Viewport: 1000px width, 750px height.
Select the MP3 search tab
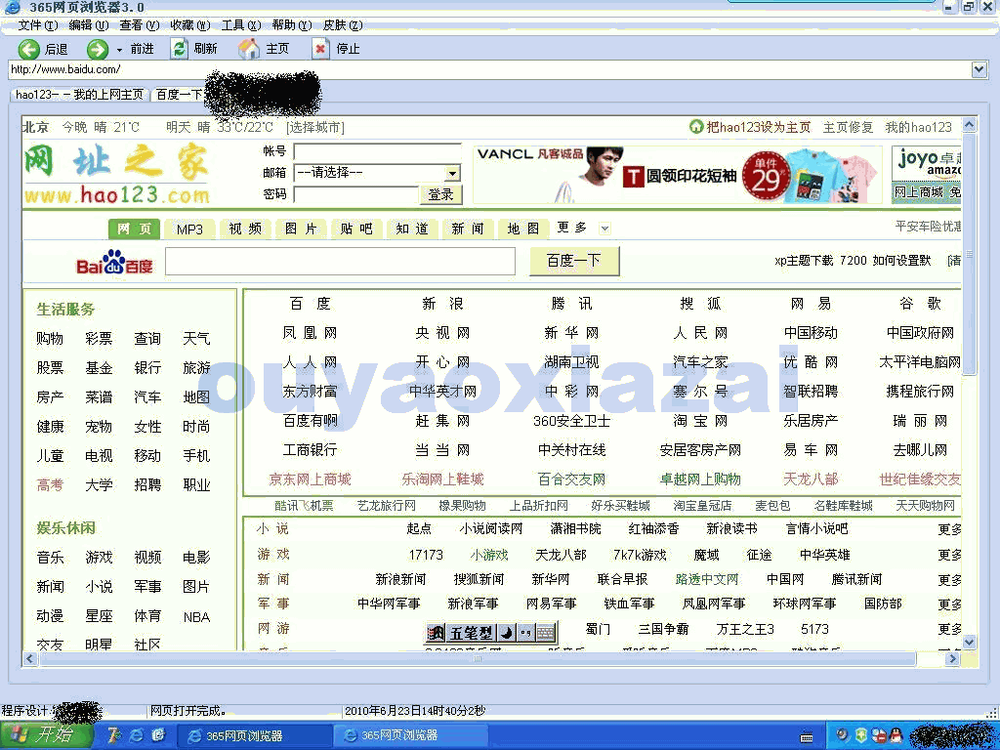[x=189, y=229]
